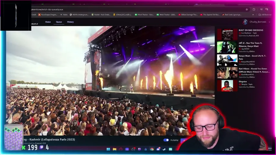Click the Kashmir (Lollapalooza Paris 2023) video title

coord(49,139)
